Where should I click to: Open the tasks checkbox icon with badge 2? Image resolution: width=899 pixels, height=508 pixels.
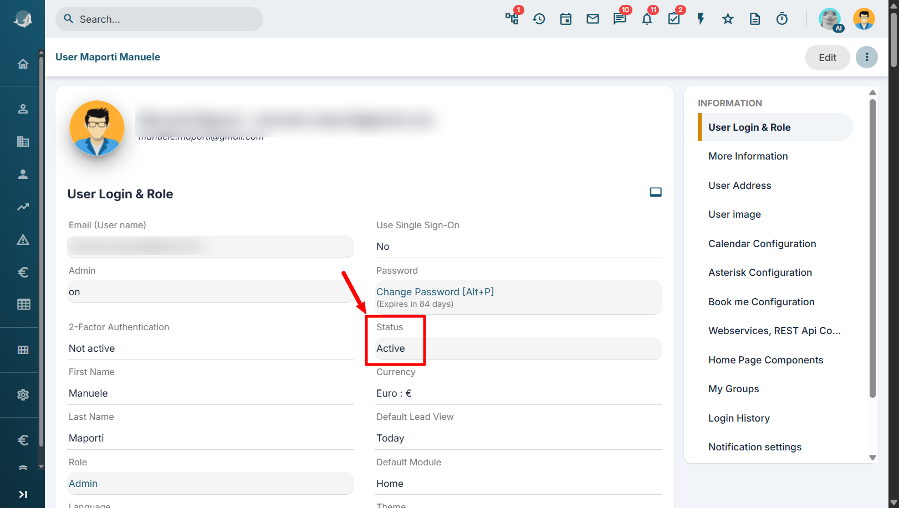pos(674,19)
